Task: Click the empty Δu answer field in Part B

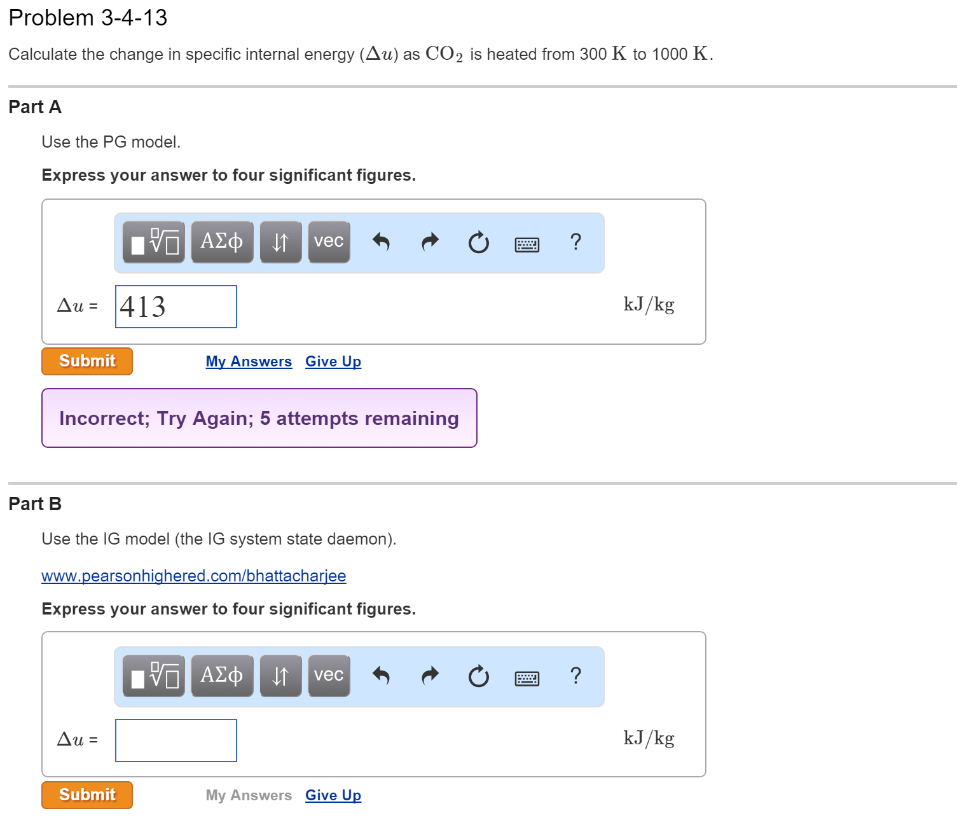Action: 176,740
